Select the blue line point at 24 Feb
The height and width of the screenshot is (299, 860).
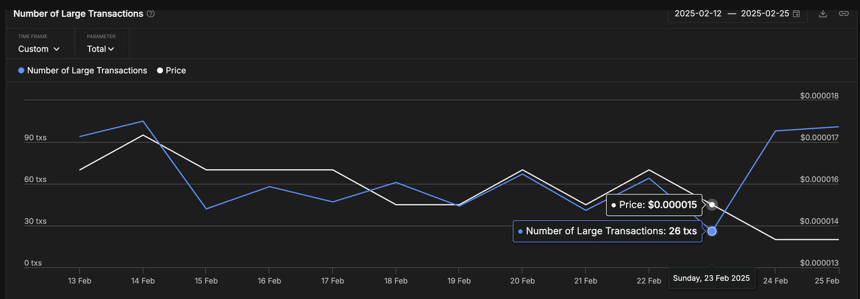coord(775,131)
